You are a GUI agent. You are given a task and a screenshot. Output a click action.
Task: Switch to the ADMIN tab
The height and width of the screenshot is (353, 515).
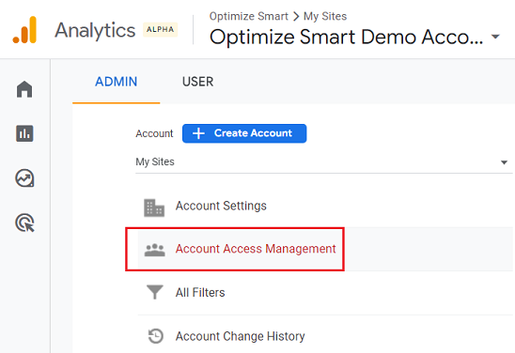[116, 82]
